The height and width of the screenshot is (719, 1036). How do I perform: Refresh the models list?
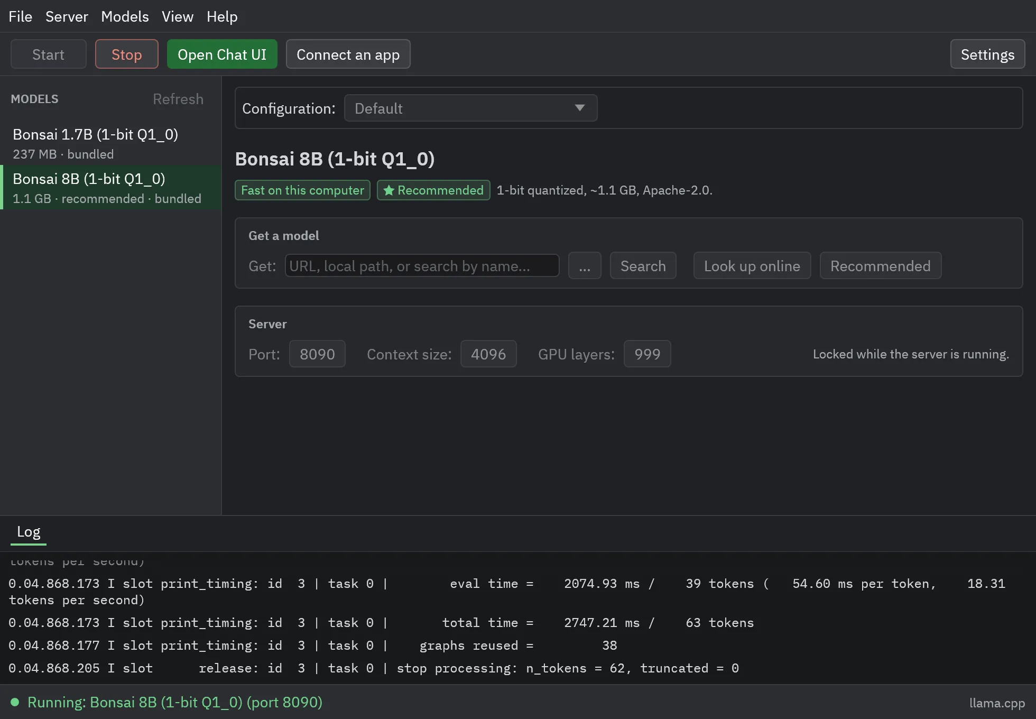pos(178,99)
